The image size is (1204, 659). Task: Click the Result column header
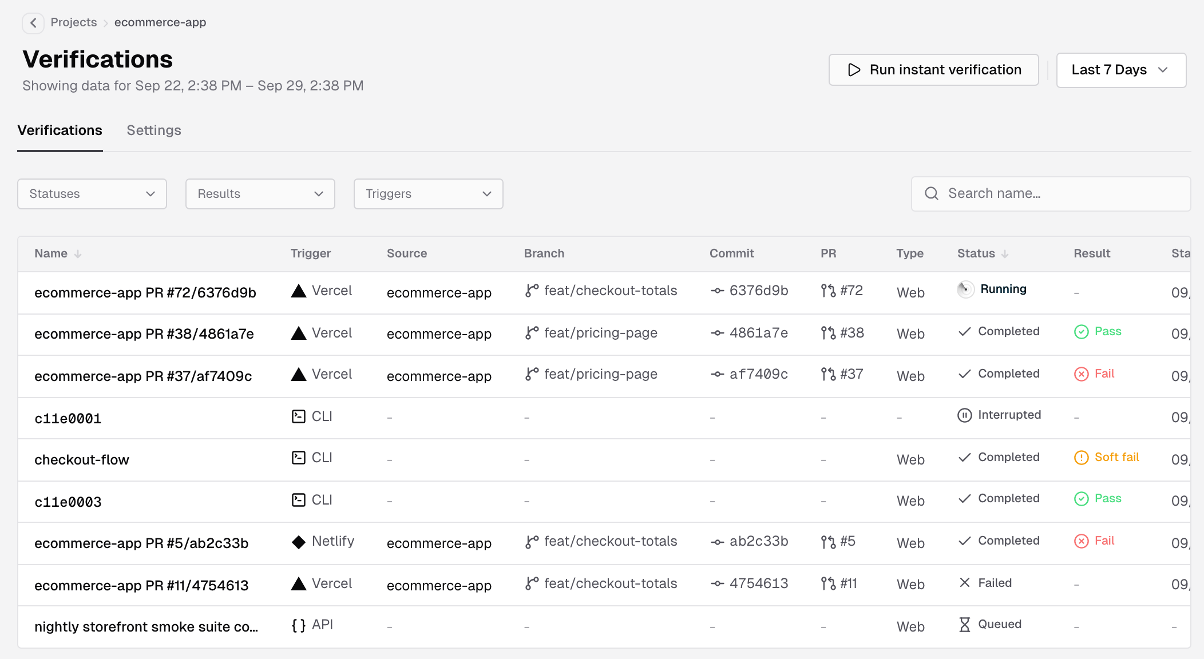(1092, 253)
